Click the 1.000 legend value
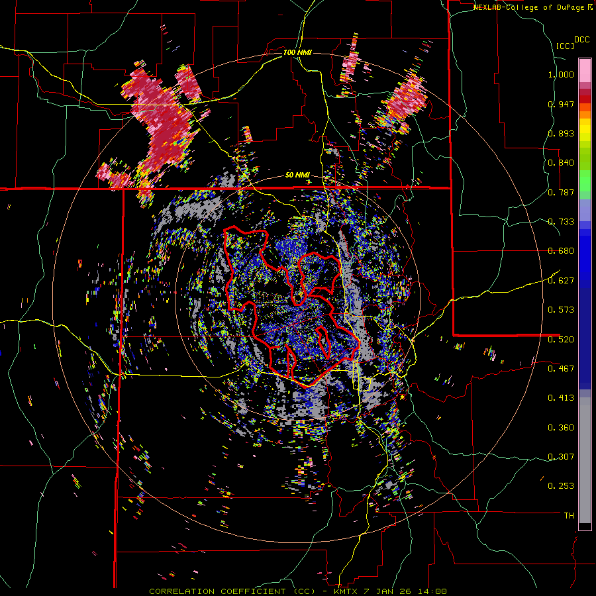 pos(561,74)
